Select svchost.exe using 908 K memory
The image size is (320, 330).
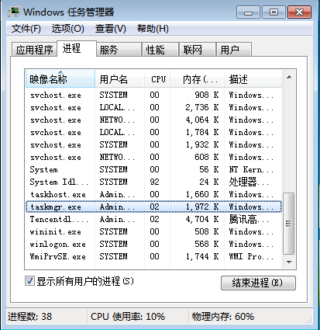click(153, 95)
